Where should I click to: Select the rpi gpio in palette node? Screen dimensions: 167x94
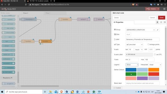[8, 84]
